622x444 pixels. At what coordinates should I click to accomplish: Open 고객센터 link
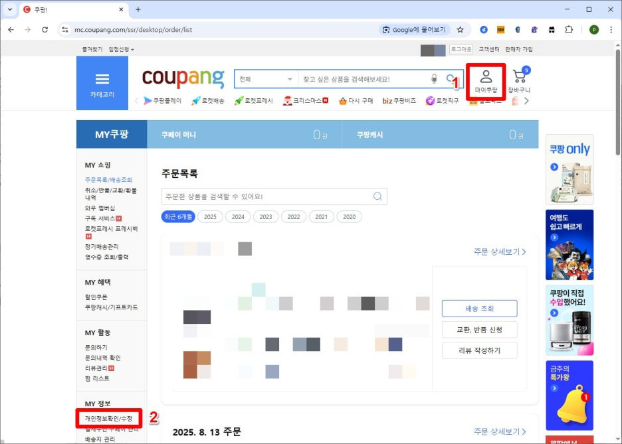point(488,49)
